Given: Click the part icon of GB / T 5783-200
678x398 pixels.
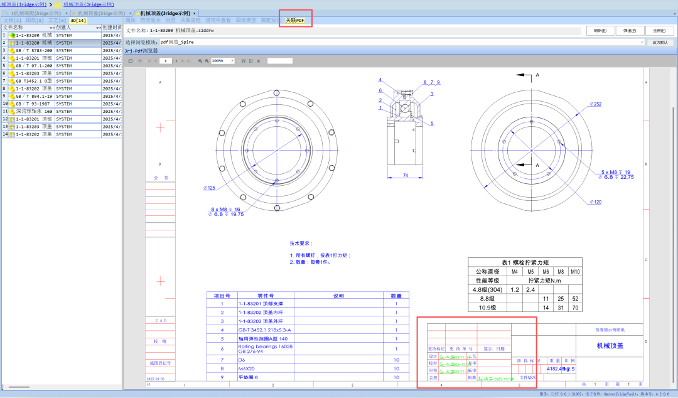Looking at the screenshot, I should click(x=12, y=51).
